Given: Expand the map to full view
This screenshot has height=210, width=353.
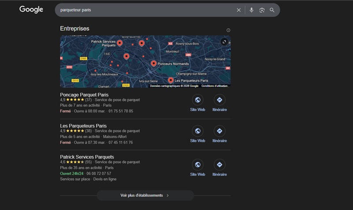Looking at the screenshot, I should click(x=224, y=42).
